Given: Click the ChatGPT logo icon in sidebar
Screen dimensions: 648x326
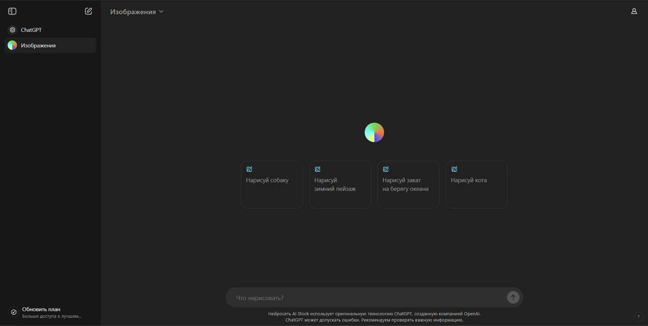Looking at the screenshot, I should point(12,30).
